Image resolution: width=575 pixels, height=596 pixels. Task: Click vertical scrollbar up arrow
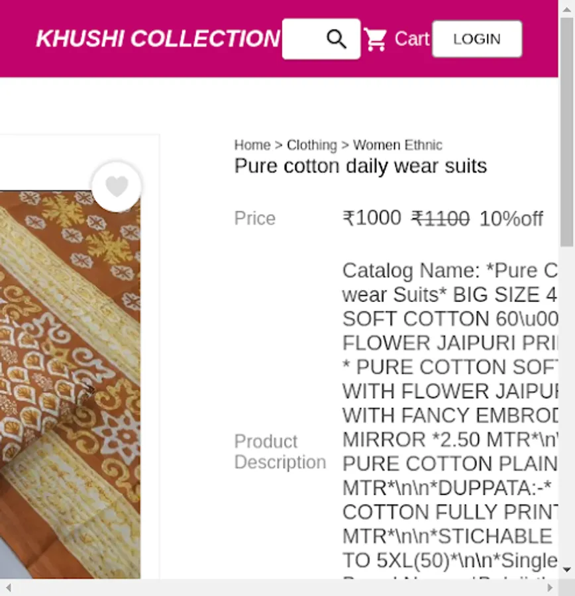point(566,9)
